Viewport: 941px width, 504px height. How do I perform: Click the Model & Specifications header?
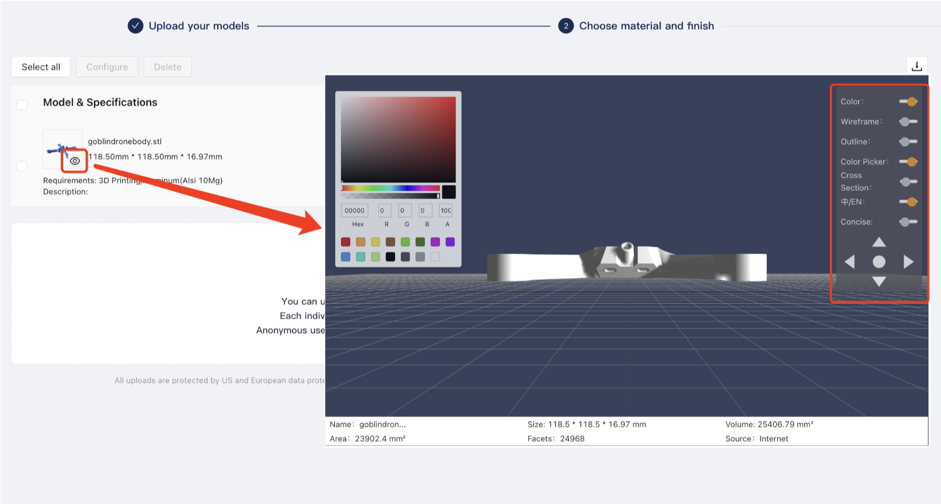(x=100, y=102)
